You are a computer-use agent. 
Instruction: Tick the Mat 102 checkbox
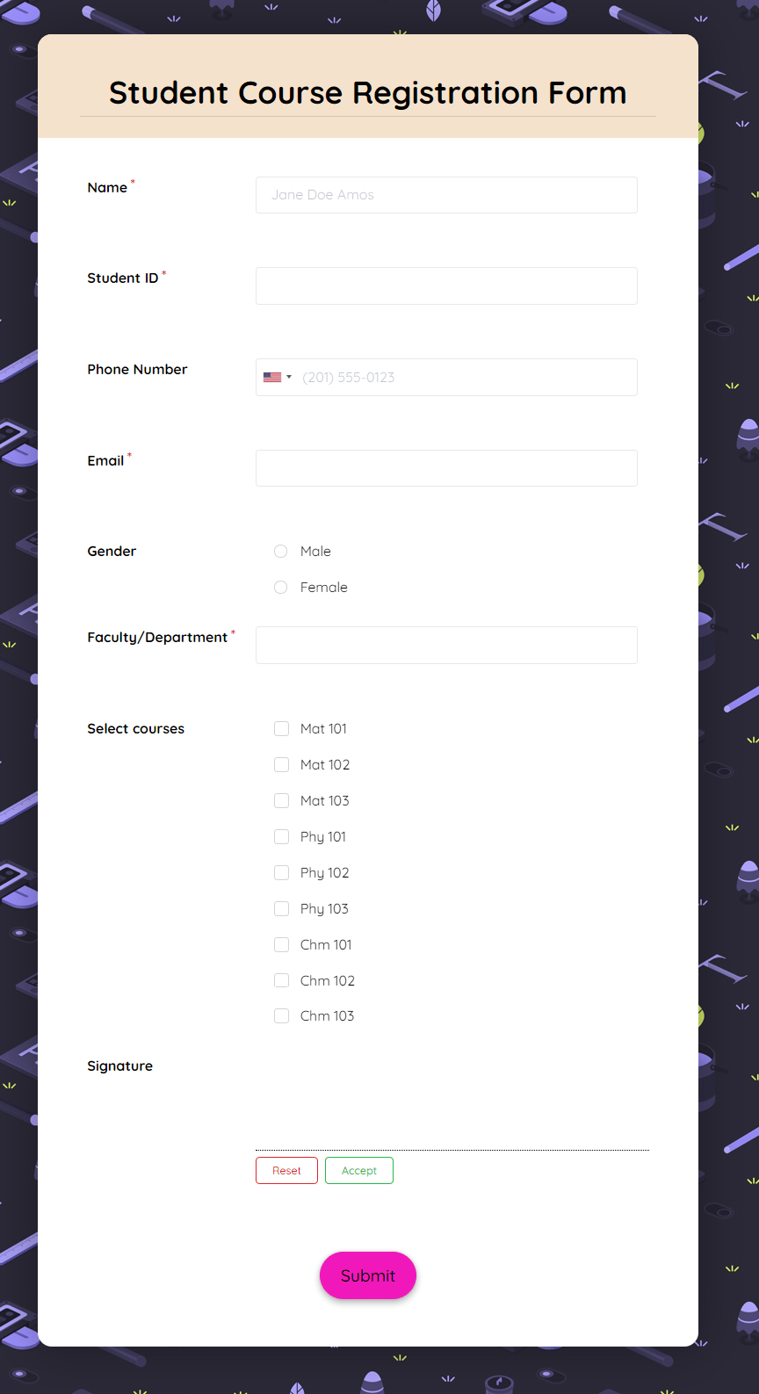pos(281,765)
